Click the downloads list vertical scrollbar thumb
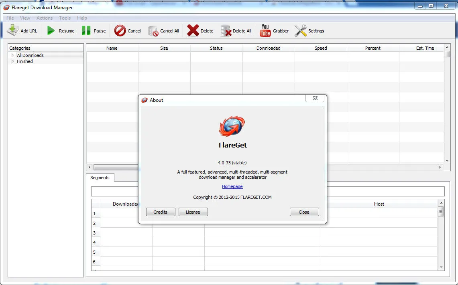This screenshot has width=458, height=285. coord(447,54)
